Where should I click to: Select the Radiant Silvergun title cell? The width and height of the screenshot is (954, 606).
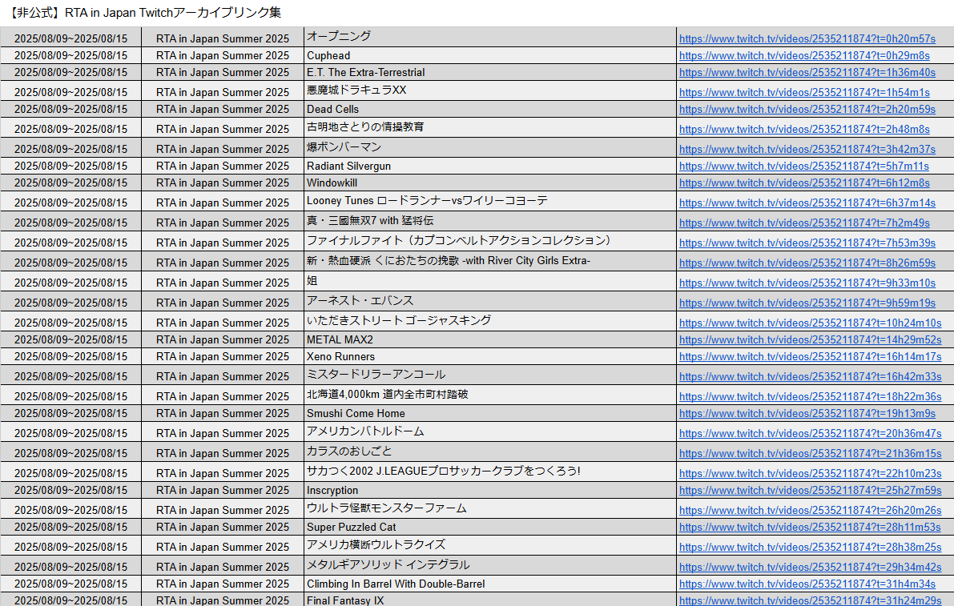(489, 166)
